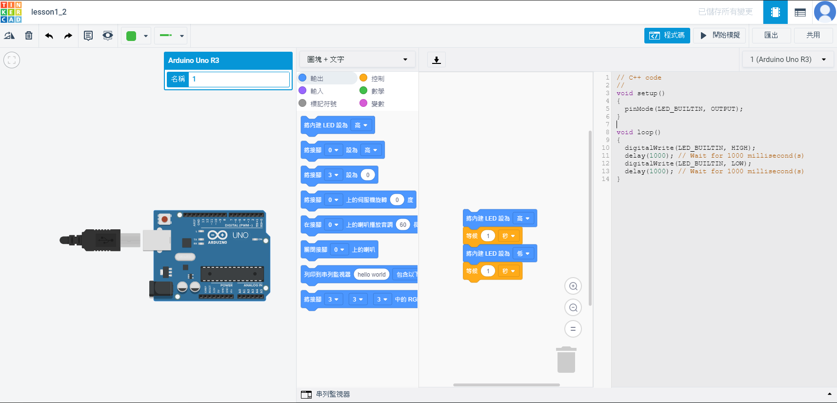The image size is (837, 403).
Task: Switch to circuit view icon
Action: 776,12
